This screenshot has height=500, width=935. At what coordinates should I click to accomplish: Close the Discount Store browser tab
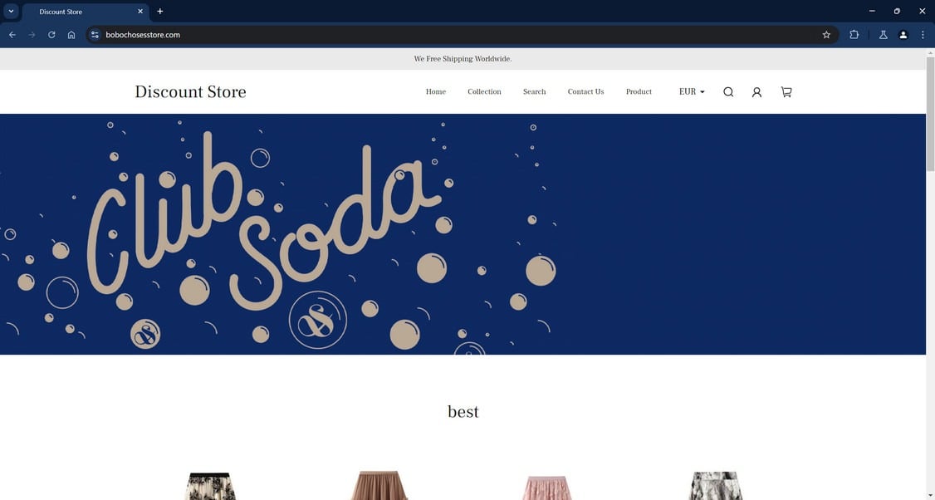(140, 12)
